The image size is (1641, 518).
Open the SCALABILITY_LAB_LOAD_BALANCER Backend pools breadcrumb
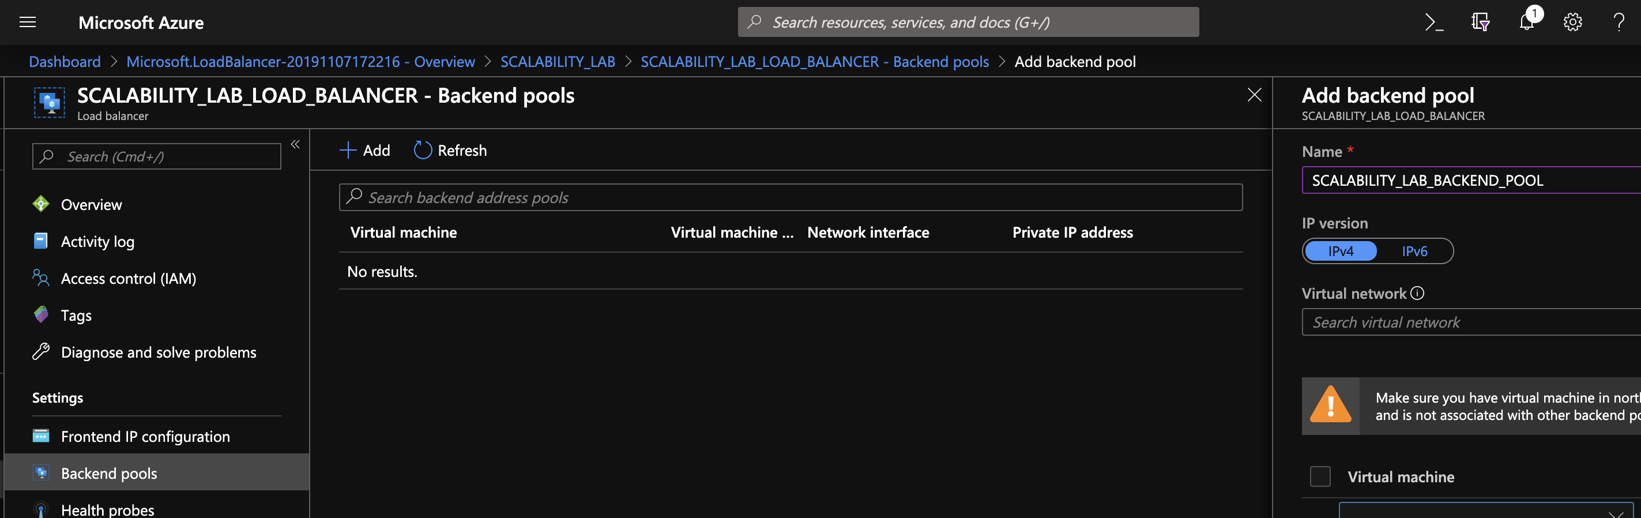click(x=815, y=62)
